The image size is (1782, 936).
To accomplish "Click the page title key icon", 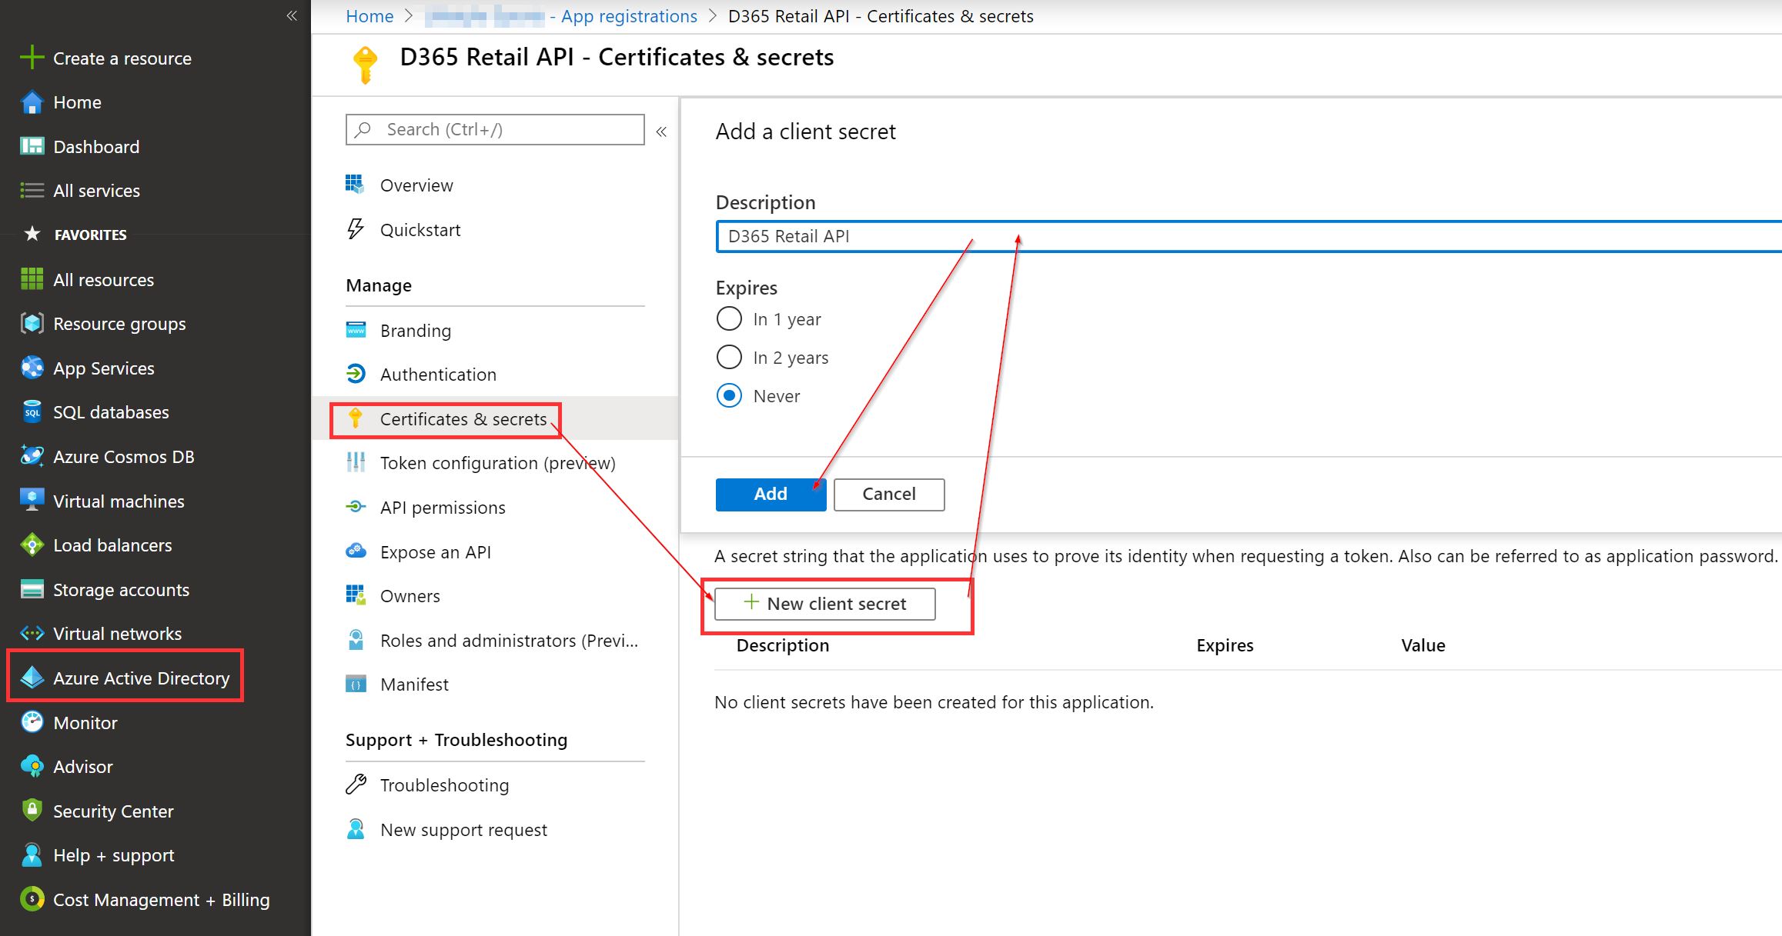I will [x=365, y=65].
